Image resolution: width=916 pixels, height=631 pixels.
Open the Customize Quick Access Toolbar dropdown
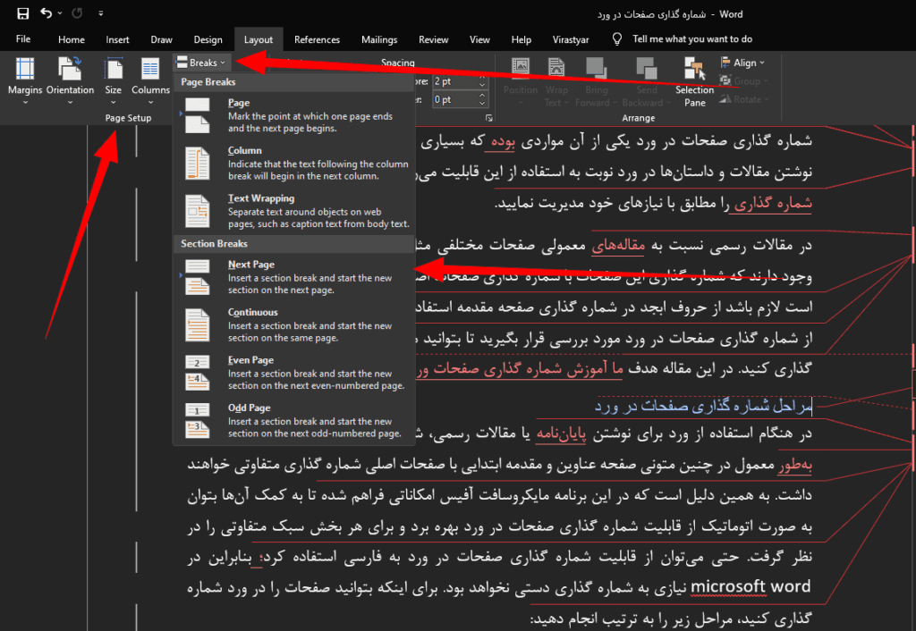(101, 13)
